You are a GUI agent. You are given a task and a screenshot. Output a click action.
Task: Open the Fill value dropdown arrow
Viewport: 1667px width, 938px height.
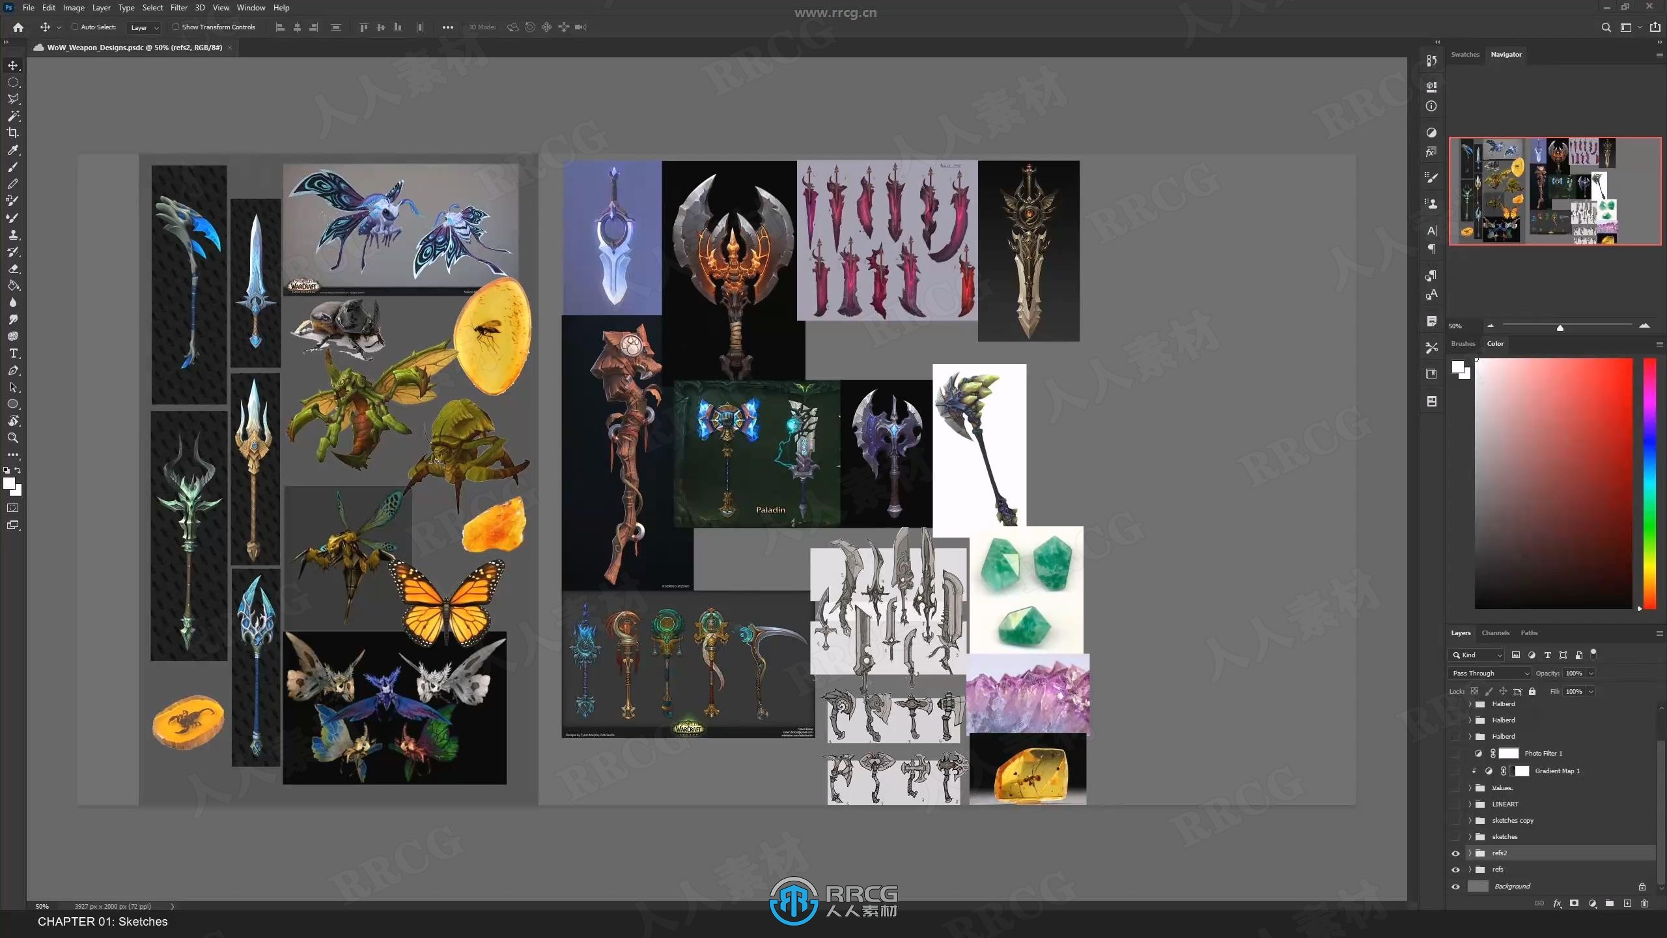point(1591,691)
